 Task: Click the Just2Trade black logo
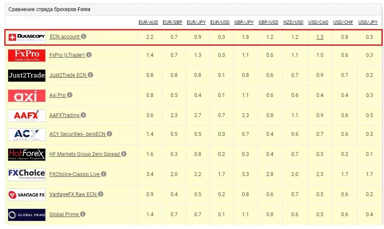27,75
